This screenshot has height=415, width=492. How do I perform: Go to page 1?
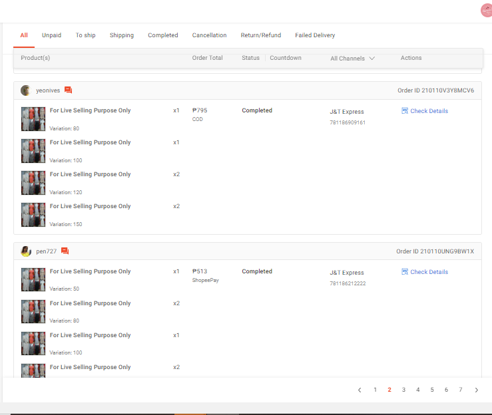(x=375, y=390)
